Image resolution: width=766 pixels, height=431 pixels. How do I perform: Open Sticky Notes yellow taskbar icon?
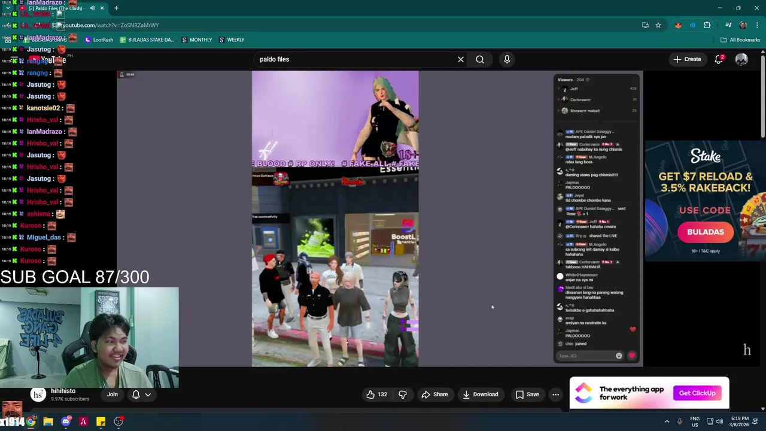101,421
